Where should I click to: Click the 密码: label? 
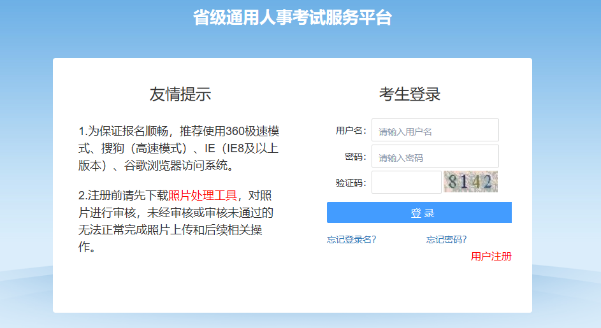[356, 157]
